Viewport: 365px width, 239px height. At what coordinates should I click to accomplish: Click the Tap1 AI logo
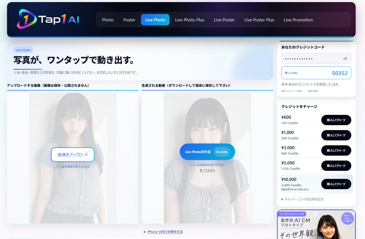(x=48, y=19)
